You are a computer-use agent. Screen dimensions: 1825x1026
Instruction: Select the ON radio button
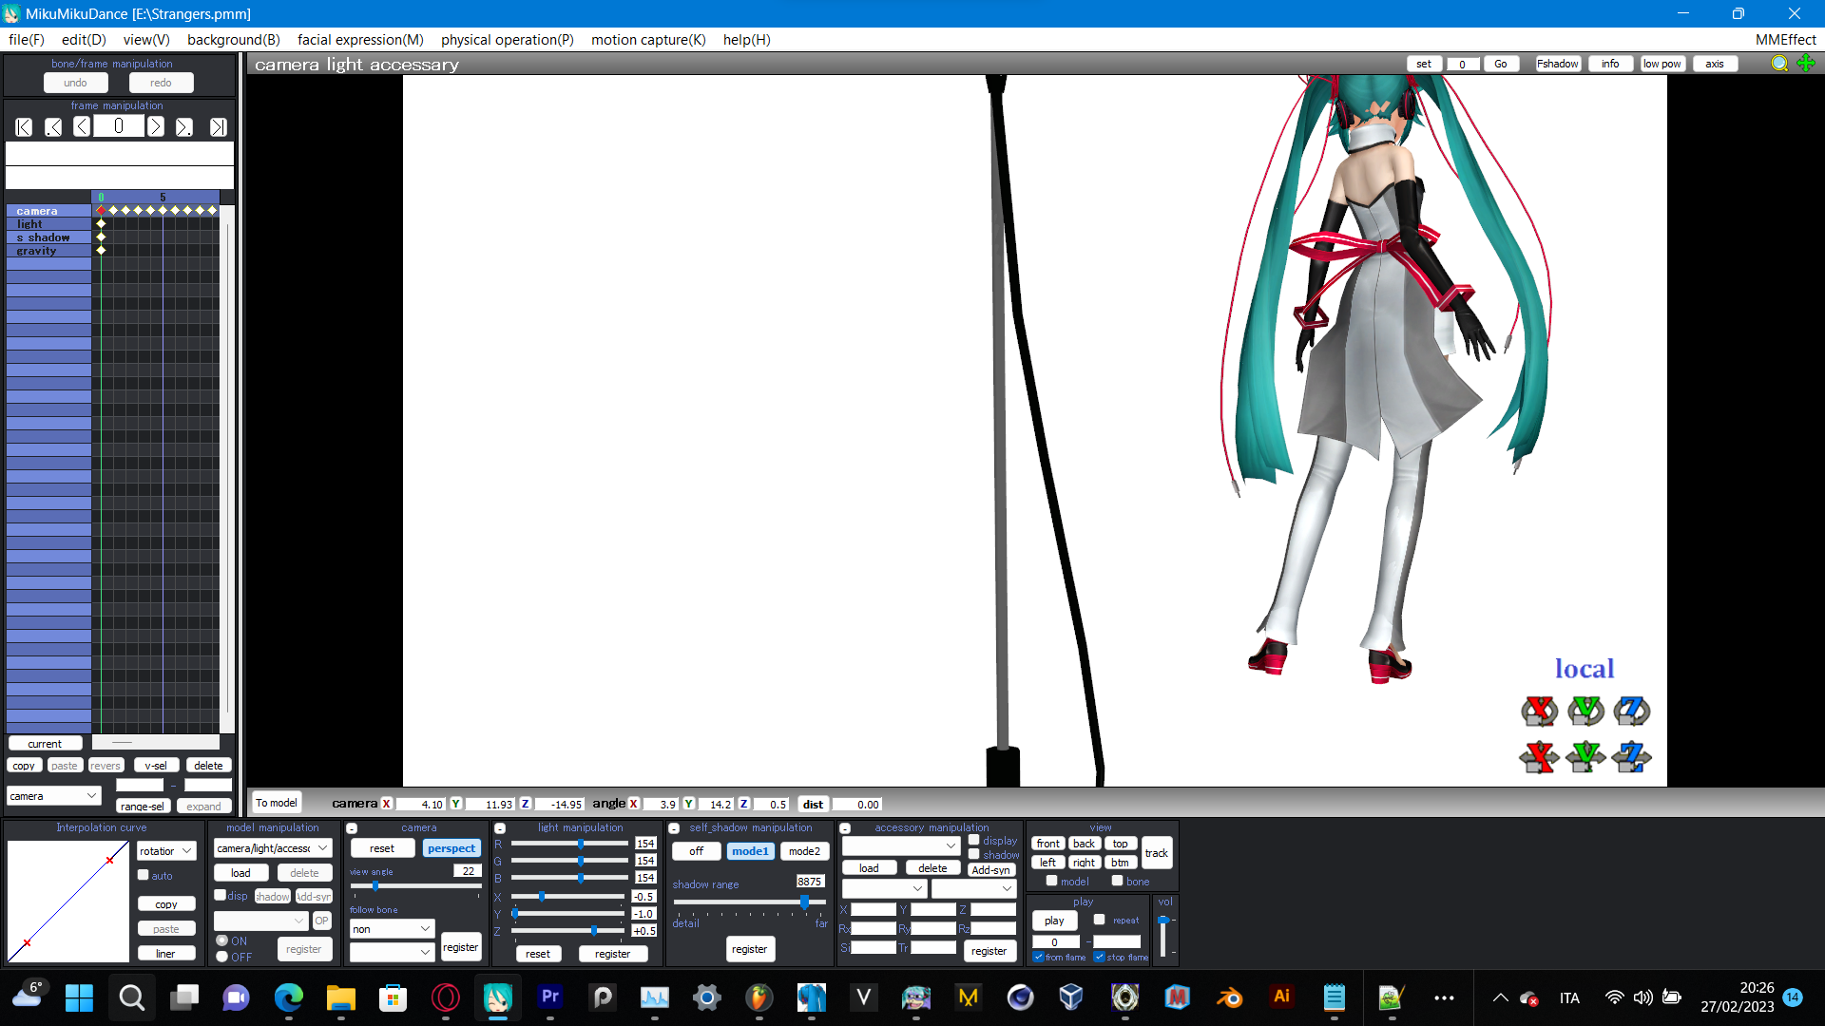pos(222,940)
